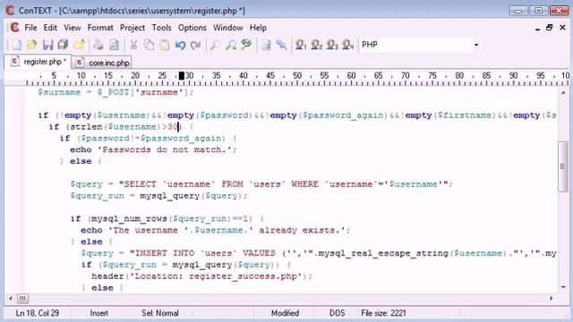Click the Close file folder icon
The width and height of the screenshot is (573, 322).
[x=79, y=45]
